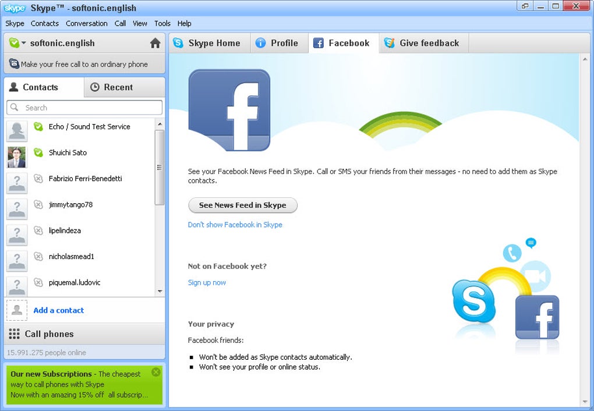Select Fabrizio Ferri-Benedetti contact

(80, 183)
